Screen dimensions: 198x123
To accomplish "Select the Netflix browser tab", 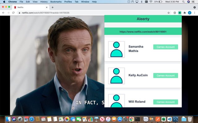I will pos(31,7).
